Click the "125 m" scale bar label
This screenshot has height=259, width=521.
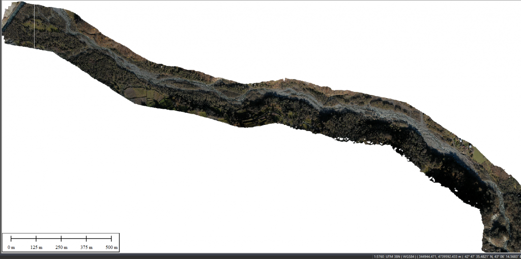coord(36,247)
